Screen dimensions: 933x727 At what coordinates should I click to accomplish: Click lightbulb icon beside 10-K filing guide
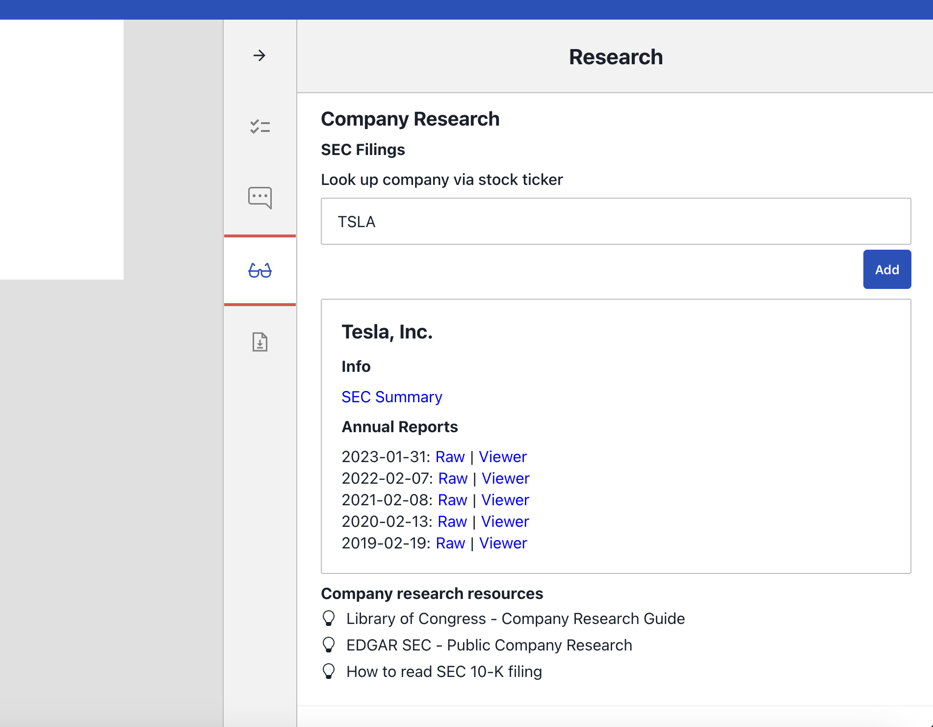pos(329,671)
